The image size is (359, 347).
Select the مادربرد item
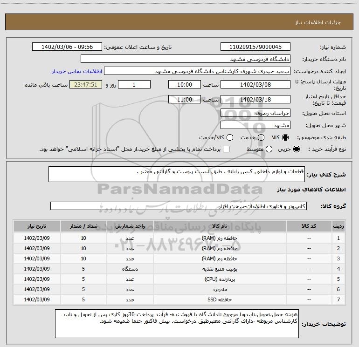pyautogui.click(x=220, y=290)
